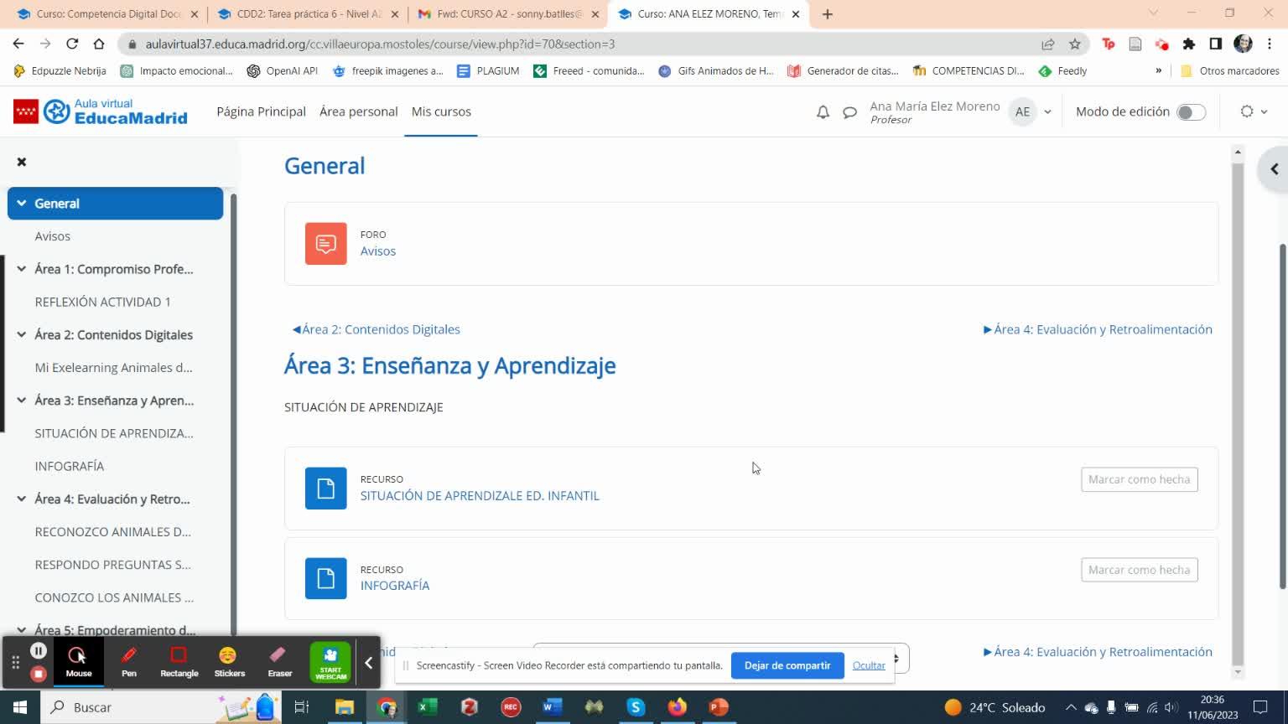Viewport: 1288px width, 724px height.
Task: Select the Eraser tool in Screencastify
Action: click(x=279, y=661)
